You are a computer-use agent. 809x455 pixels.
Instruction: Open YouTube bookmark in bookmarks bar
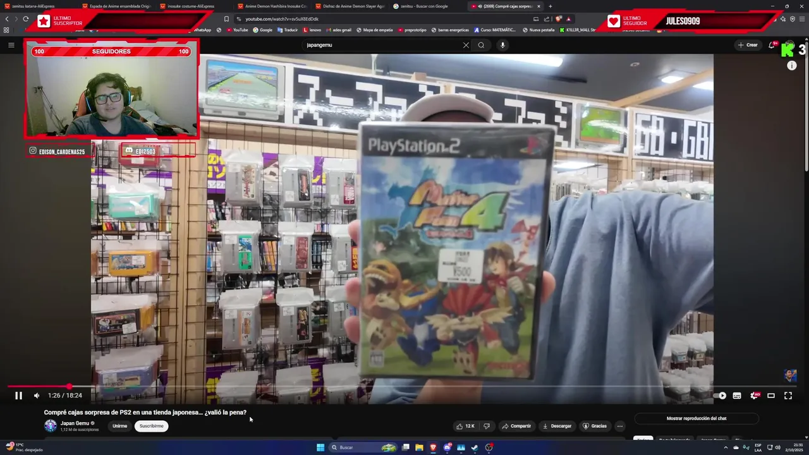[238, 30]
